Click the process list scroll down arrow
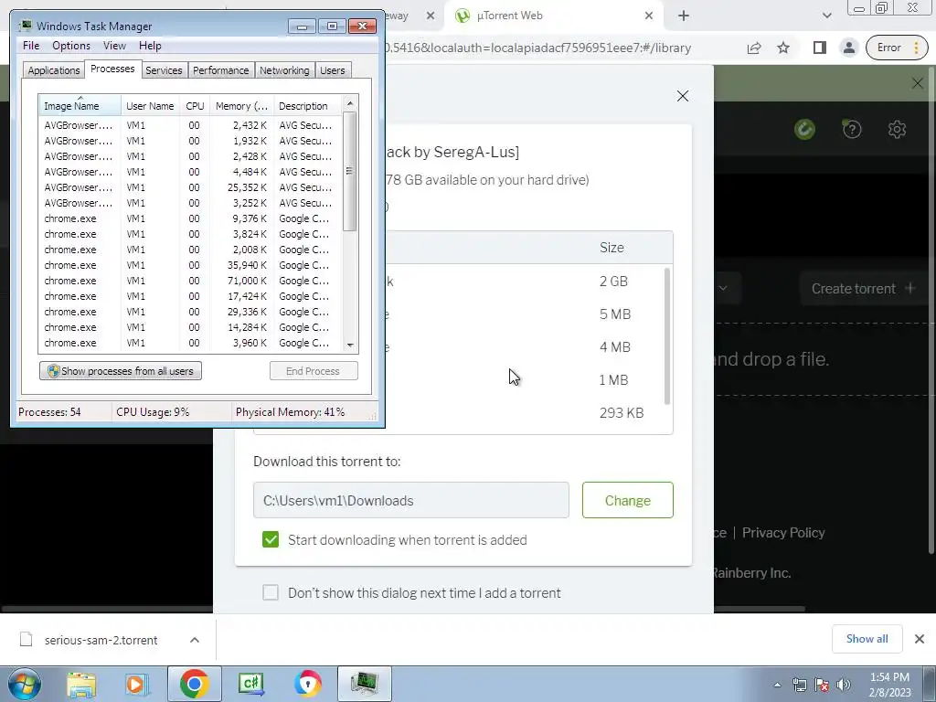 point(350,345)
